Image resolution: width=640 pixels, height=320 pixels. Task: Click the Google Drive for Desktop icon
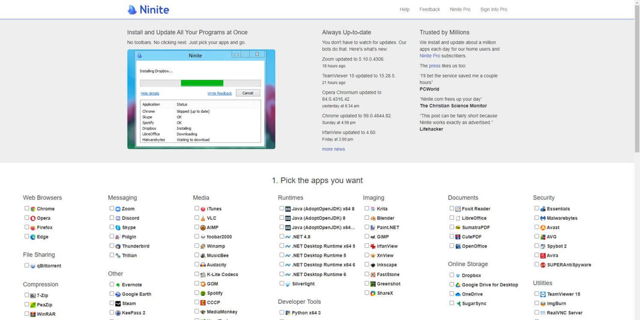(458, 285)
